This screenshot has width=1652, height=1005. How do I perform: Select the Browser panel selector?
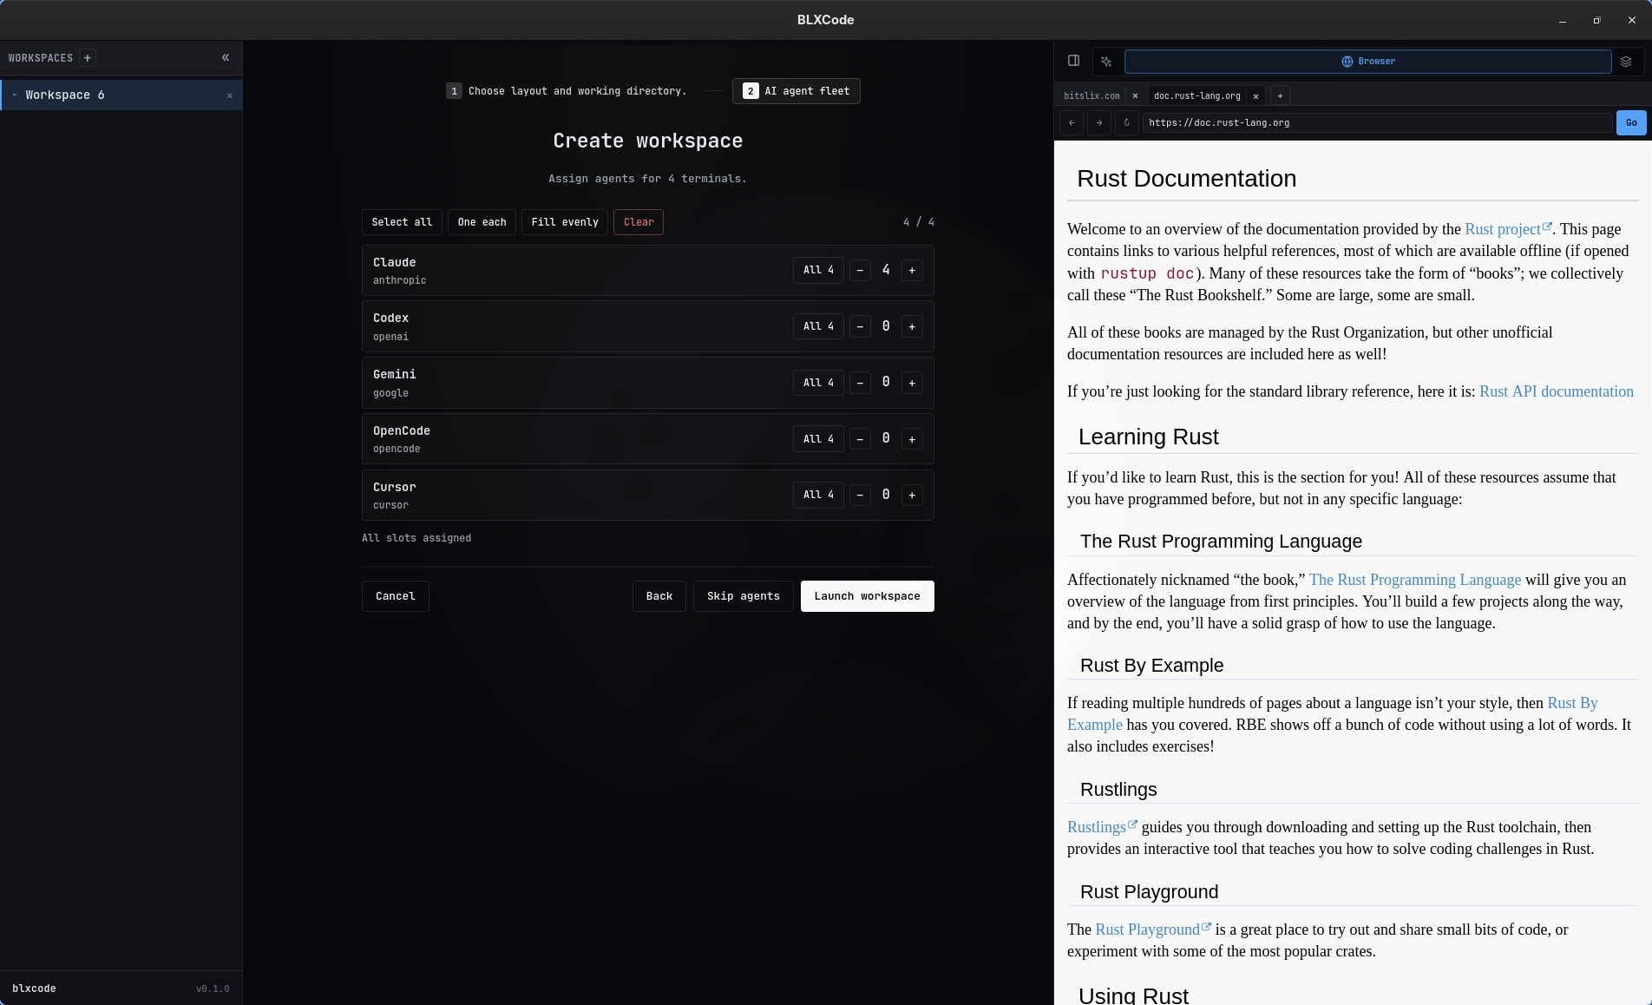pyautogui.click(x=1368, y=62)
